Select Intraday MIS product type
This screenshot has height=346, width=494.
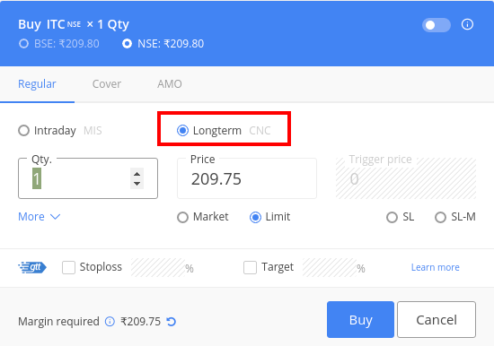click(x=23, y=130)
